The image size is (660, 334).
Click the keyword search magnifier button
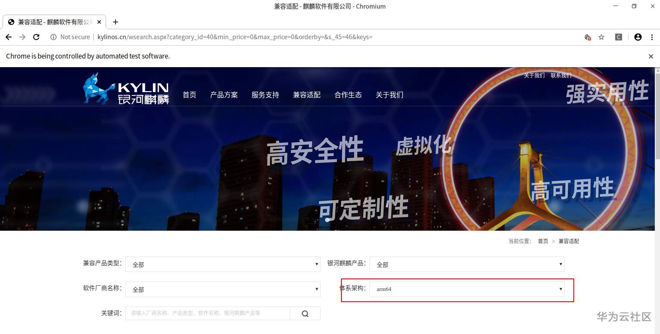[x=305, y=313]
